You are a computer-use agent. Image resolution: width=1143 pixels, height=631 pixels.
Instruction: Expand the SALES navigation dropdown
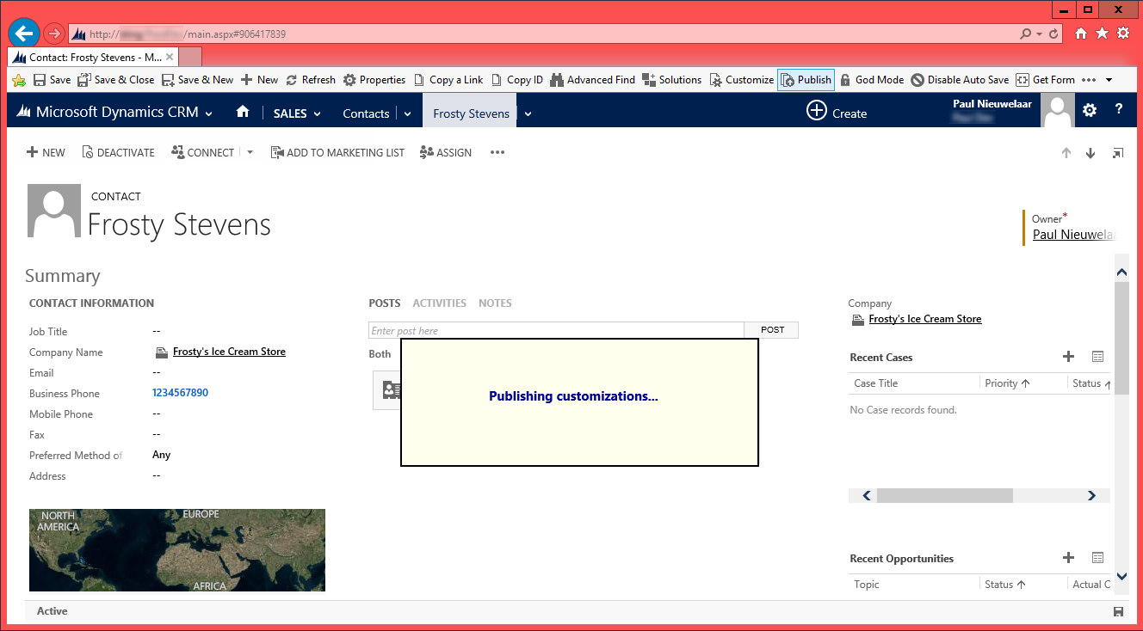[297, 113]
